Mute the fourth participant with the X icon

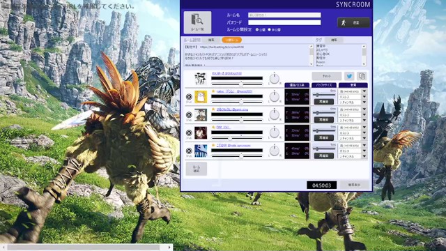(x=189, y=151)
